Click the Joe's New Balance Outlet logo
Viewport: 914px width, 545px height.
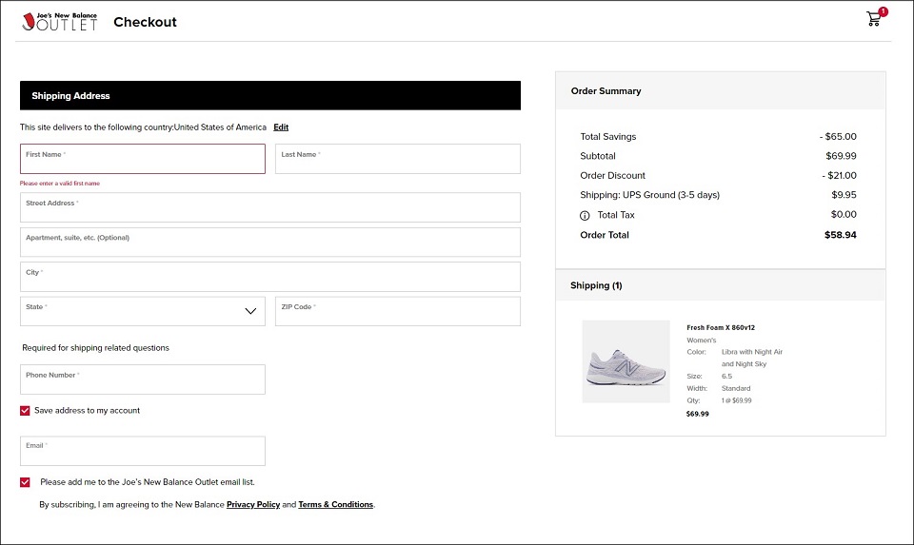coord(59,22)
